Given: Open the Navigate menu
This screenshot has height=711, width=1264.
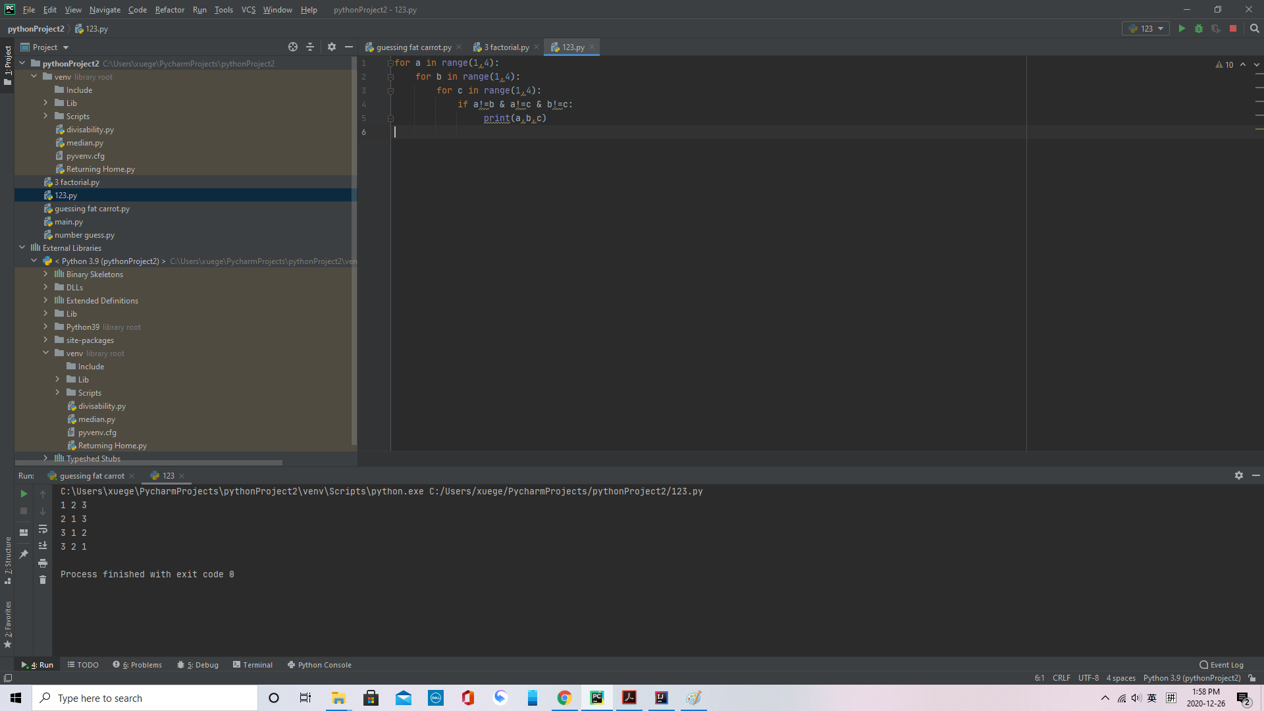Looking at the screenshot, I should click(x=105, y=10).
